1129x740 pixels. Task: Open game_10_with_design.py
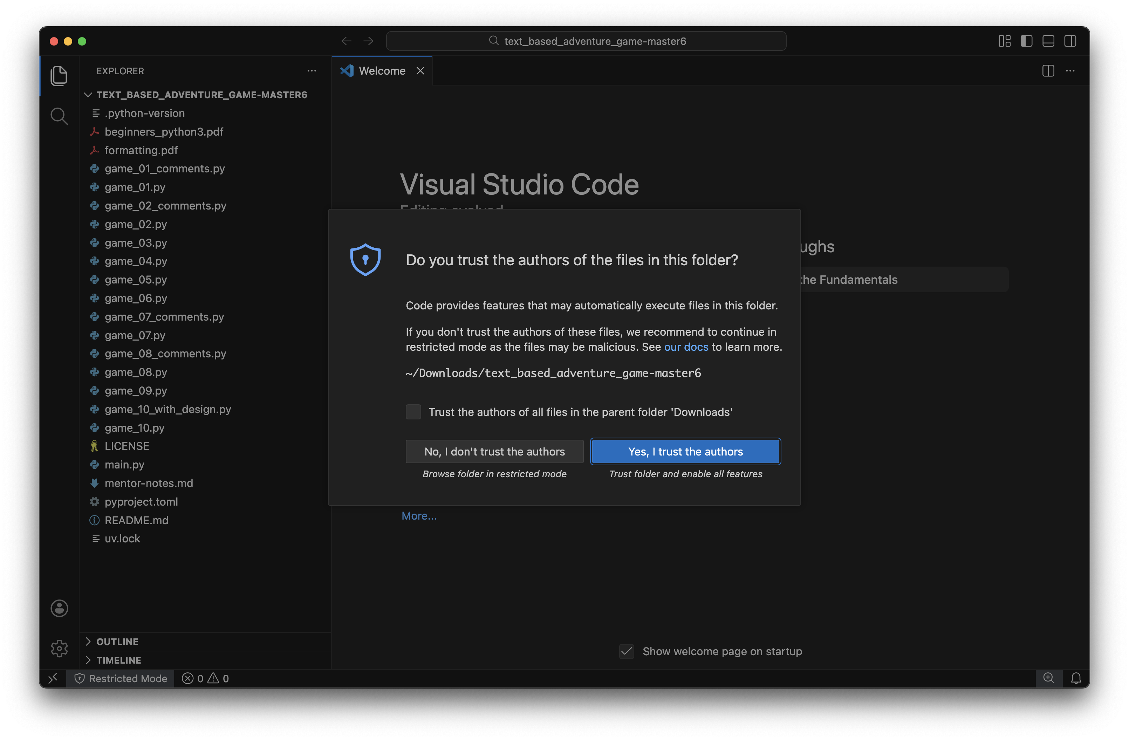pos(205,409)
